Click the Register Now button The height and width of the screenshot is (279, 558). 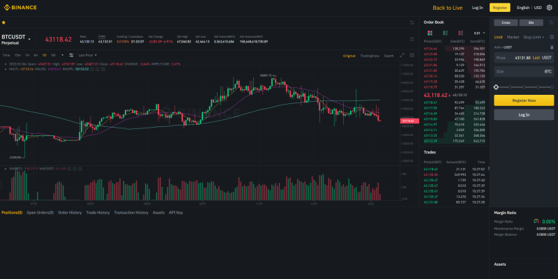[524, 100]
